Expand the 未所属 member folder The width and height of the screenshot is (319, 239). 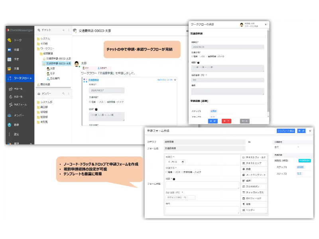pyautogui.click(x=42, y=122)
